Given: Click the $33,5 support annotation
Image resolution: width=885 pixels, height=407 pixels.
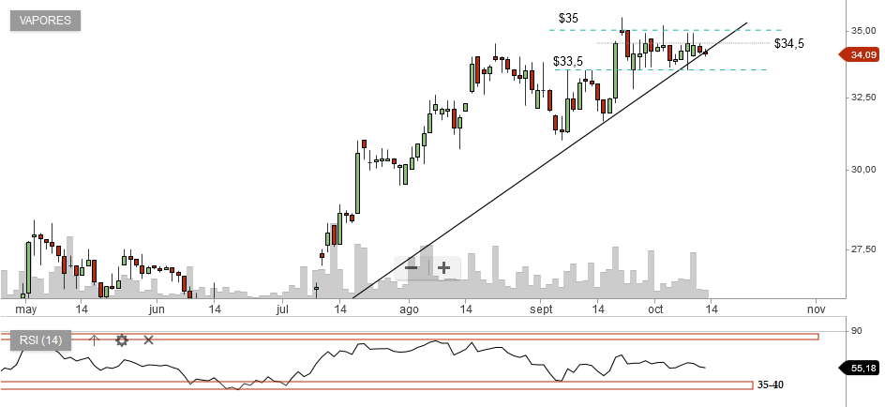Looking at the screenshot, I should coord(568,61).
